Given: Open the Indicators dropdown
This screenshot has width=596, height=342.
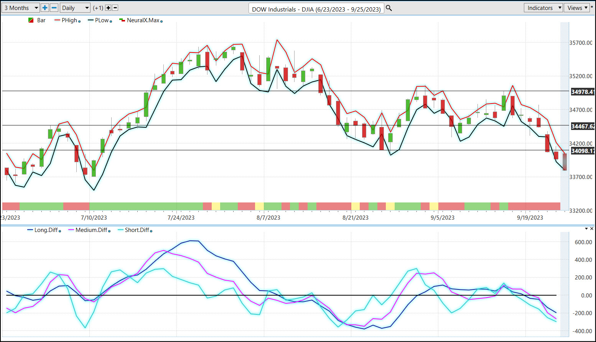Looking at the screenshot, I should point(543,8).
